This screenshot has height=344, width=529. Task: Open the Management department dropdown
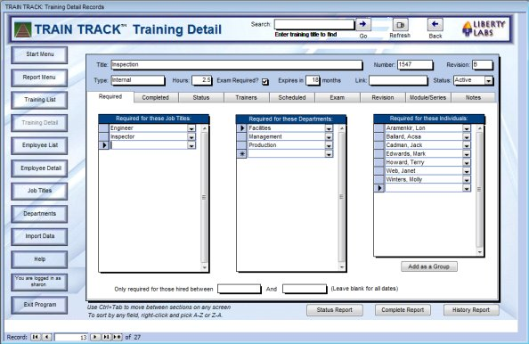point(329,136)
